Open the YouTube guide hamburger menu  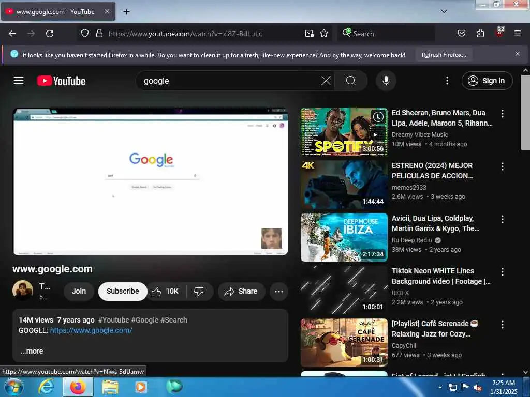(19, 81)
